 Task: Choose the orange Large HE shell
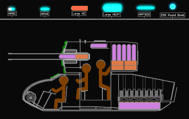click(79, 8)
